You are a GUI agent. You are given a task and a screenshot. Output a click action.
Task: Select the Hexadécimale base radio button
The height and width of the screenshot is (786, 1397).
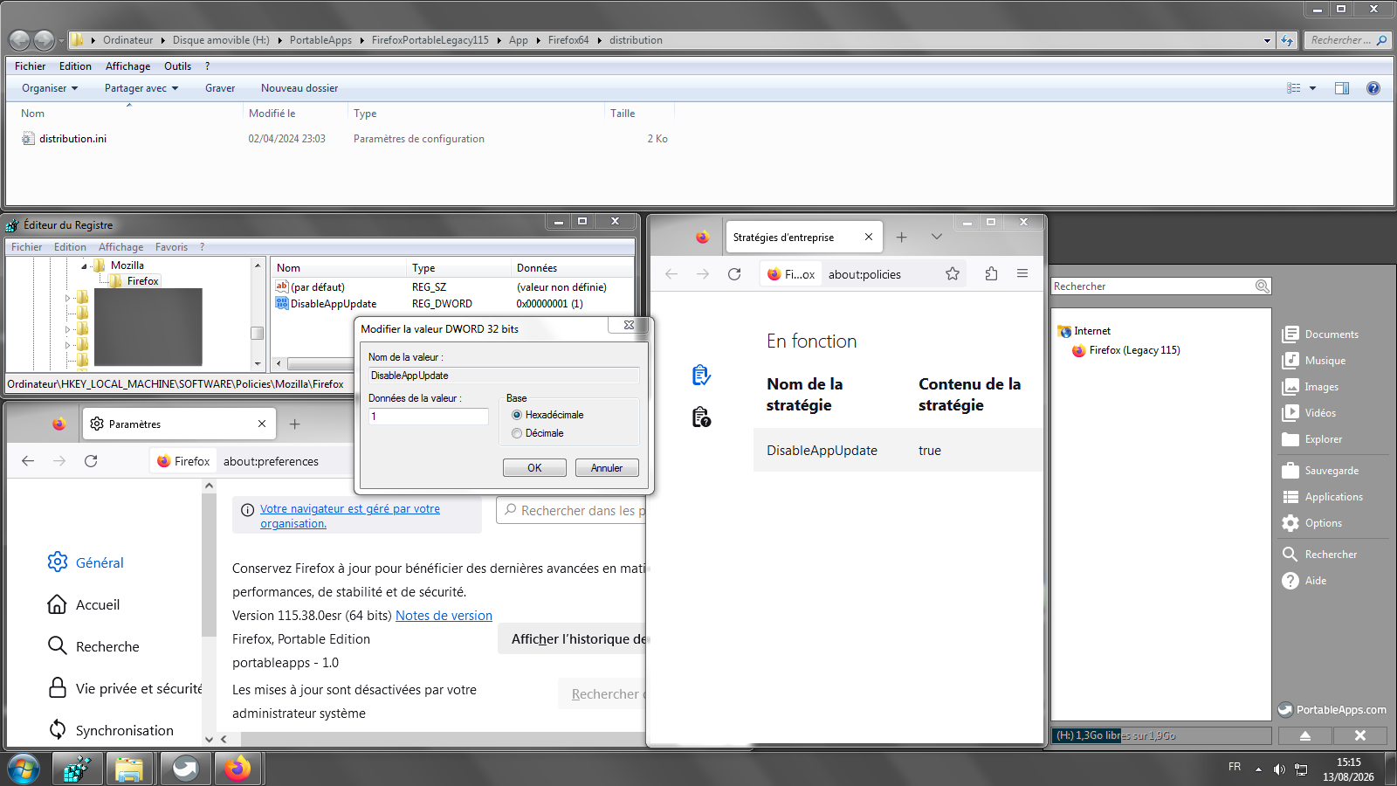[x=517, y=415]
